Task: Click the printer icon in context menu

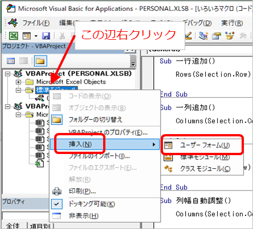Action: click(x=56, y=191)
